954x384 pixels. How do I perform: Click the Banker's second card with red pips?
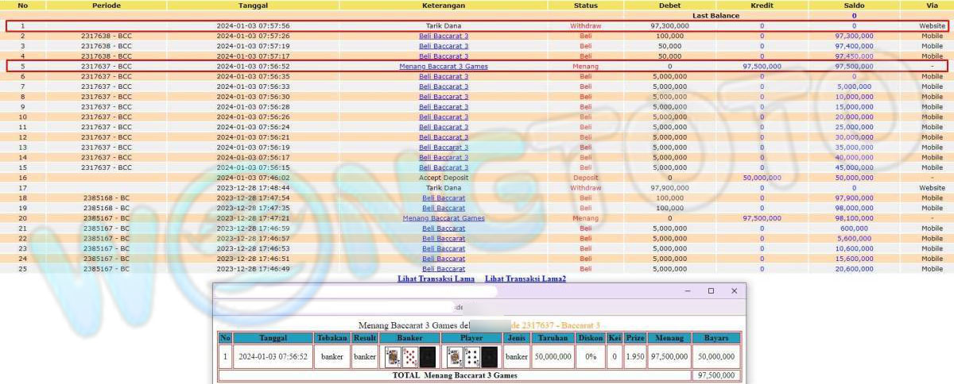(410, 357)
